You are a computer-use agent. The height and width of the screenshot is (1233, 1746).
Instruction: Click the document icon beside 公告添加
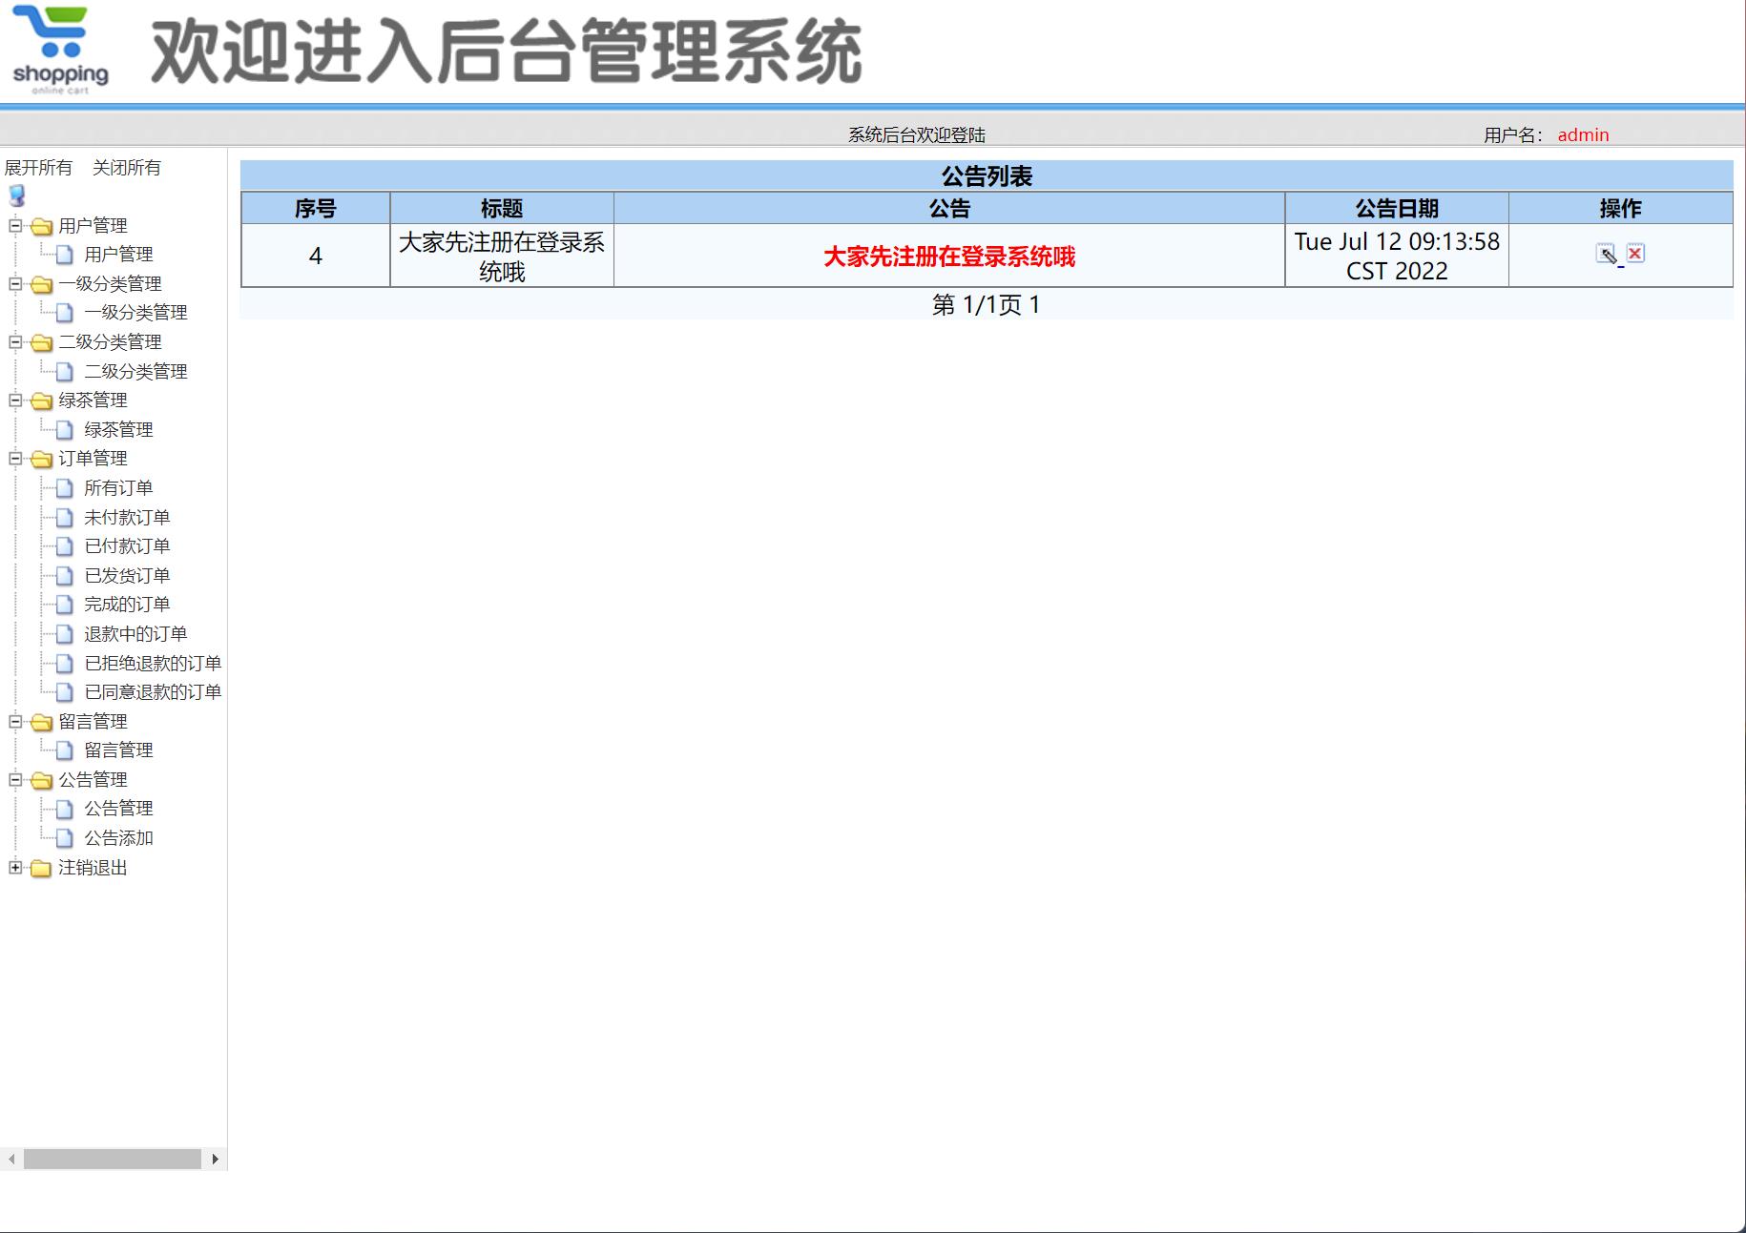[63, 838]
